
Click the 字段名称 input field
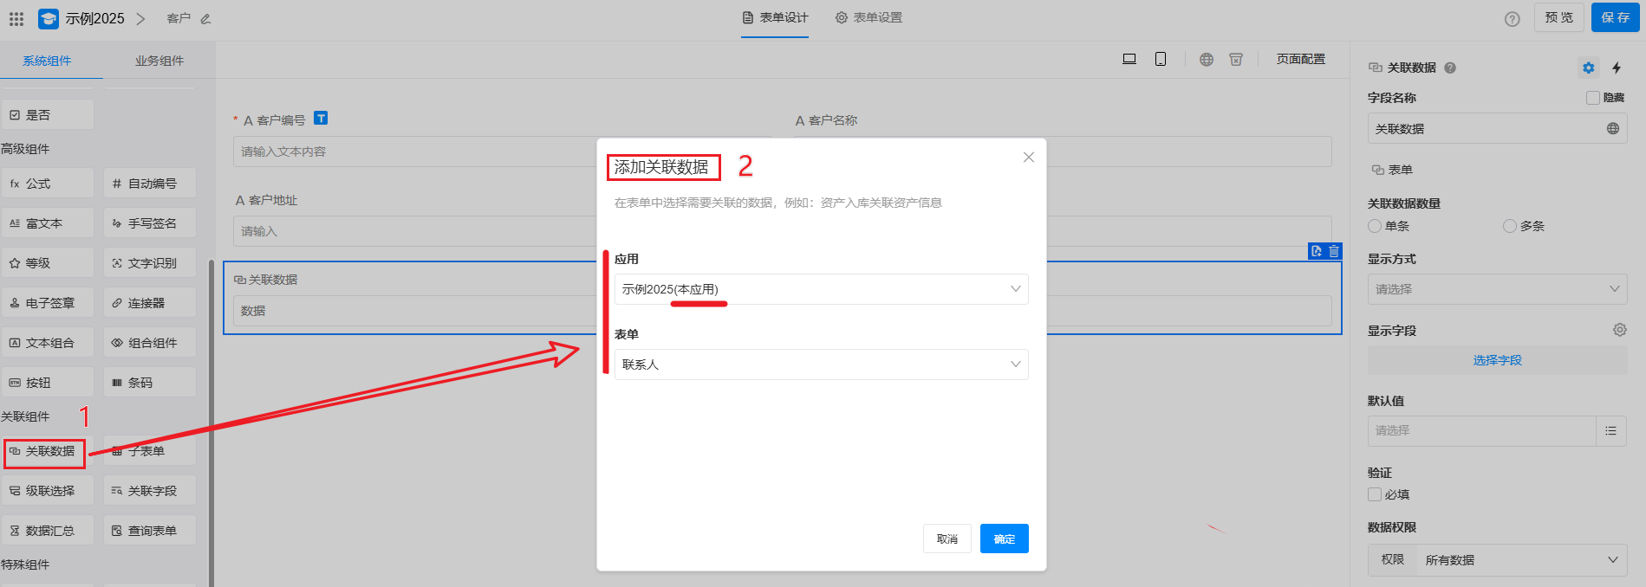[x=1486, y=129]
